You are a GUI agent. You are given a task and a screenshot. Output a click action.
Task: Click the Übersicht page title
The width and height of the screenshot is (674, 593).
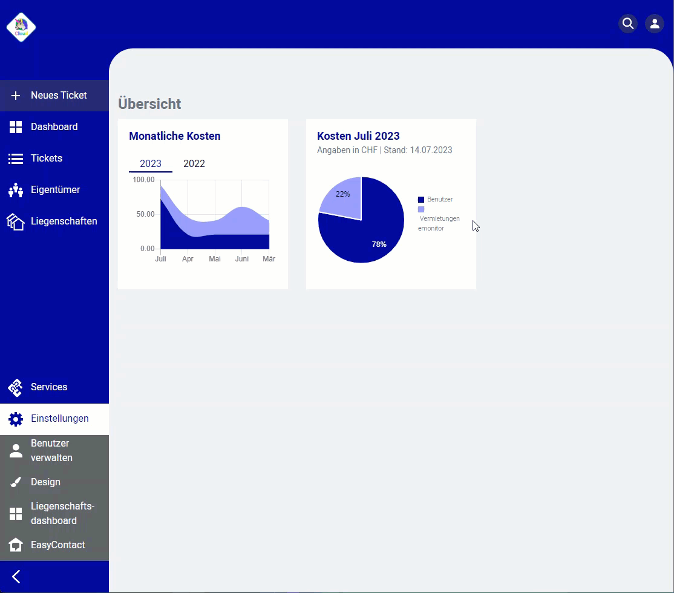(x=149, y=103)
